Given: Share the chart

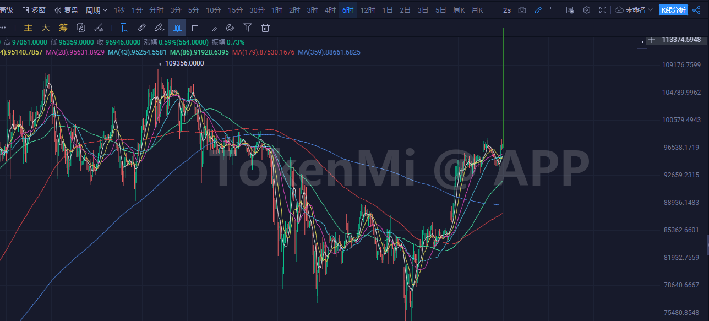Looking at the screenshot, I should coord(696,10).
